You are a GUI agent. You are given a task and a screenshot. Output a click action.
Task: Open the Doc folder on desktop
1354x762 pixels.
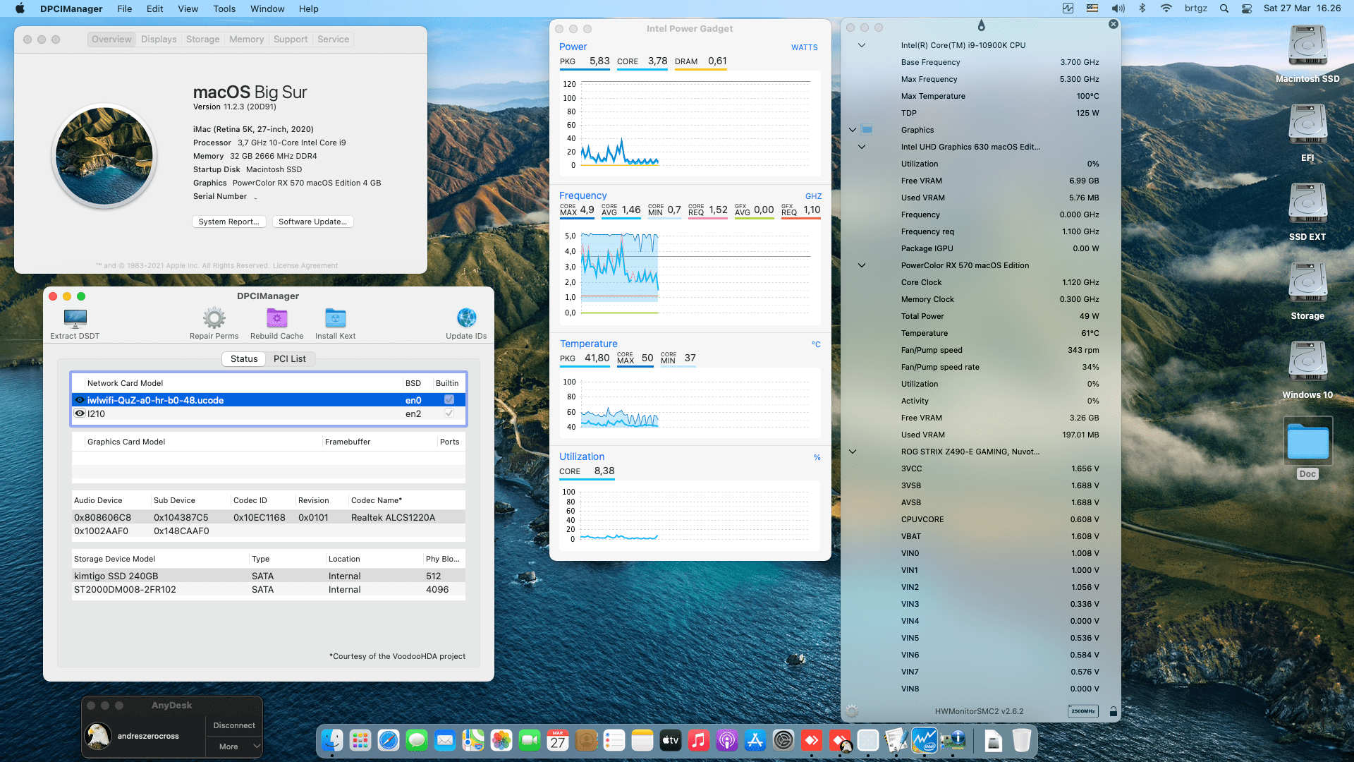click(1307, 447)
